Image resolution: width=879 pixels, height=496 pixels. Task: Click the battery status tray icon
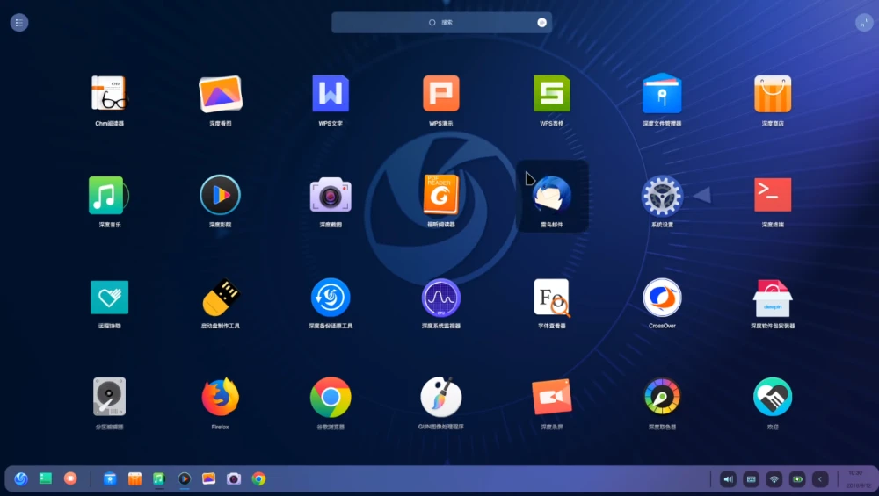coord(797,479)
